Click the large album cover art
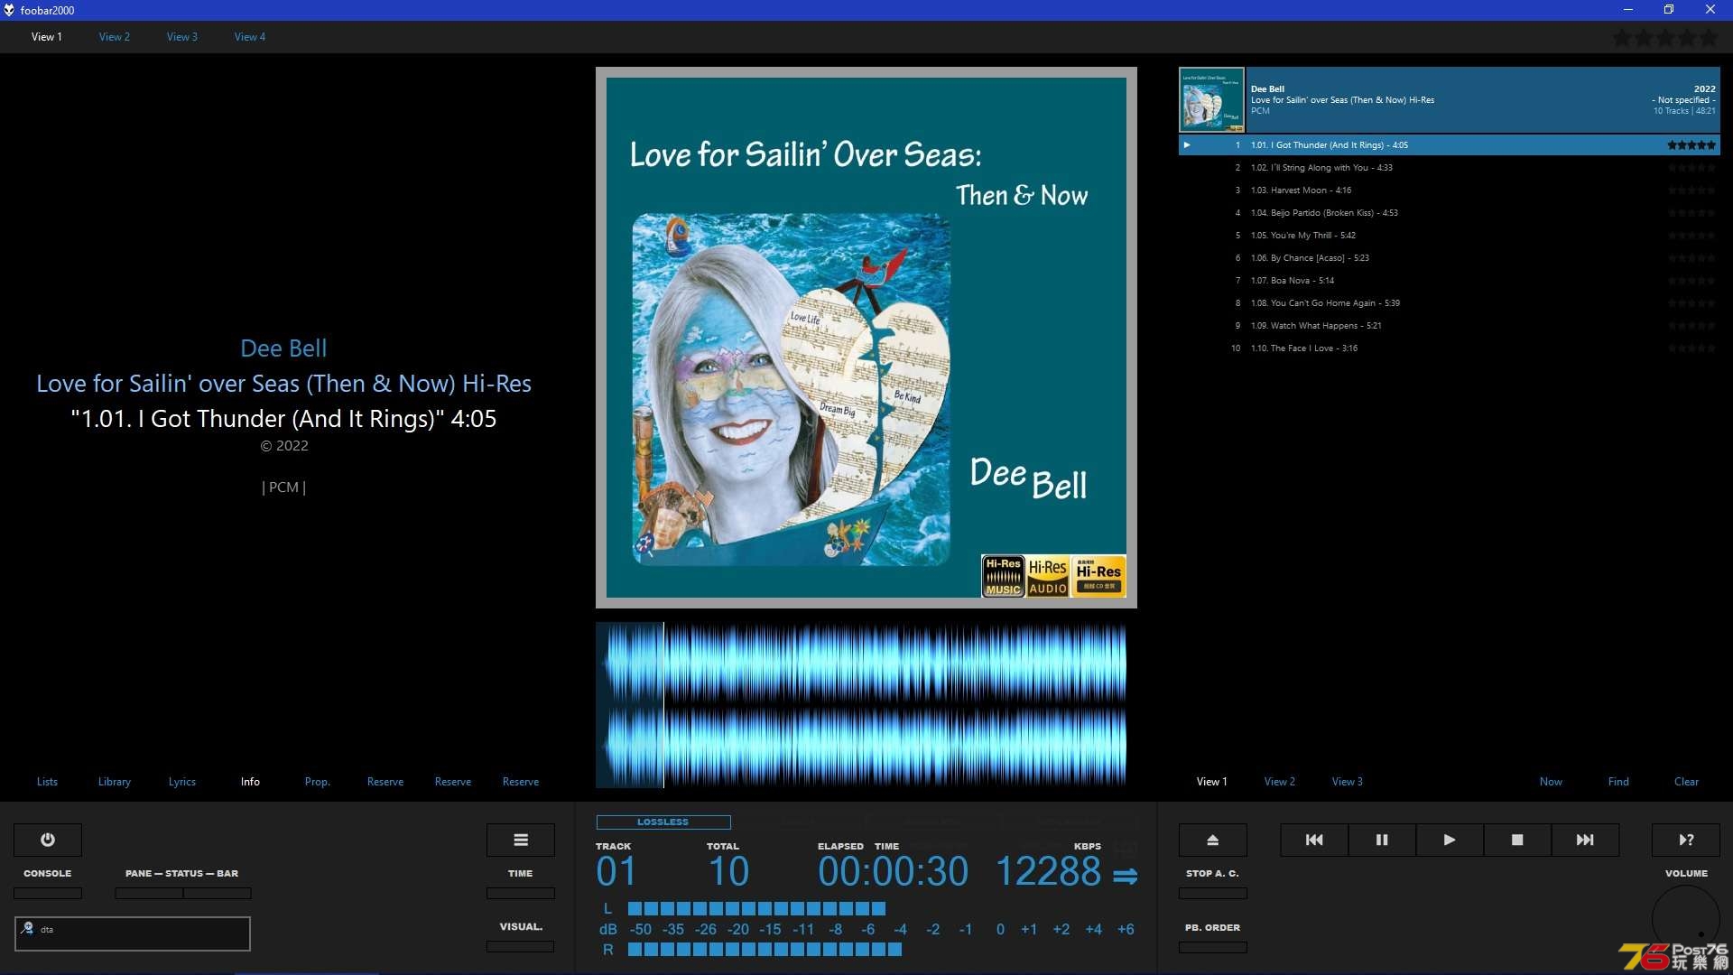The width and height of the screenshot is (1733, 975). point(866,338)
